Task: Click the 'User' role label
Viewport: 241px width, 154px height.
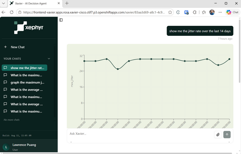Action: (15, 150)
